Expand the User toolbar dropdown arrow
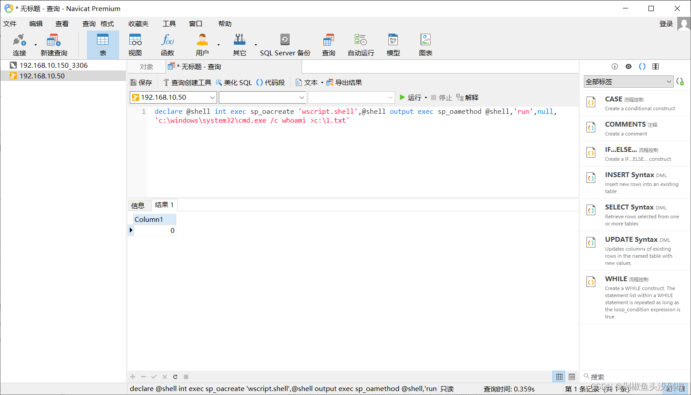This screenshot has width=691, height=395. pos(218,45)
